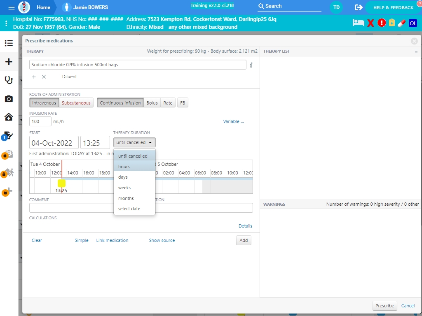Click the pill medication icon in banner

click(x=401, y=23)
